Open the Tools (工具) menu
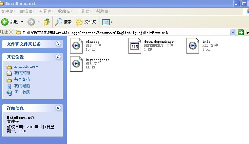Viewport: 249px width, 144px height. [84, 11]
